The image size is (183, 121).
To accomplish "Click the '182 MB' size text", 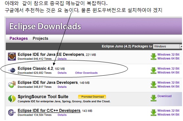I will click(x=60, y=69).
